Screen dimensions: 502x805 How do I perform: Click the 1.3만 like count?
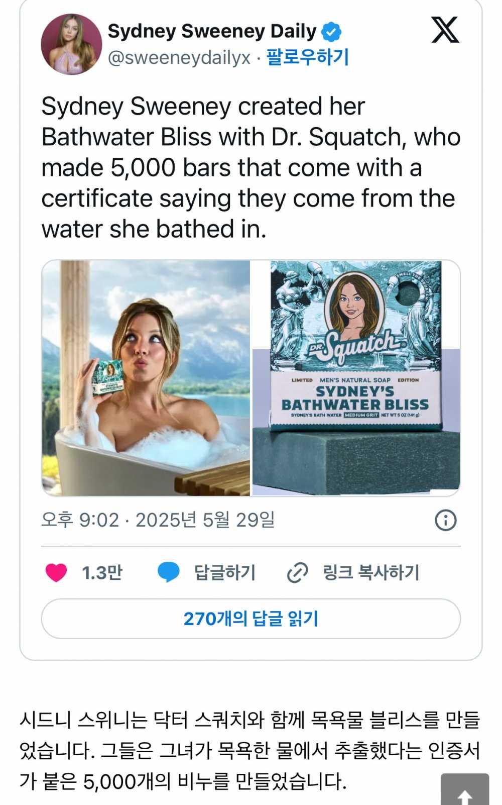[102, 572]
